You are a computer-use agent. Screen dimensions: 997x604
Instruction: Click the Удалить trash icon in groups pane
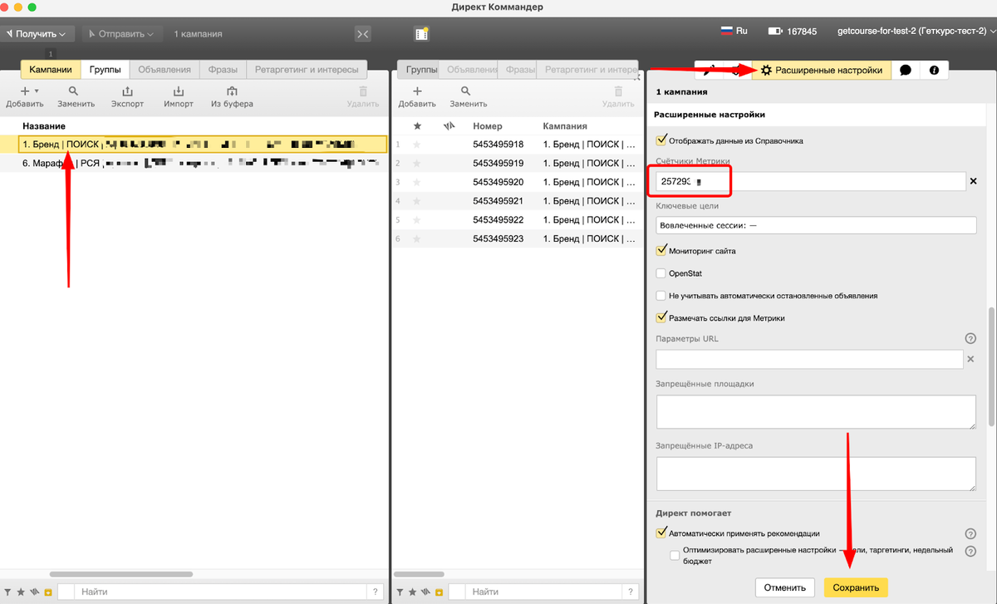point(618,91)
